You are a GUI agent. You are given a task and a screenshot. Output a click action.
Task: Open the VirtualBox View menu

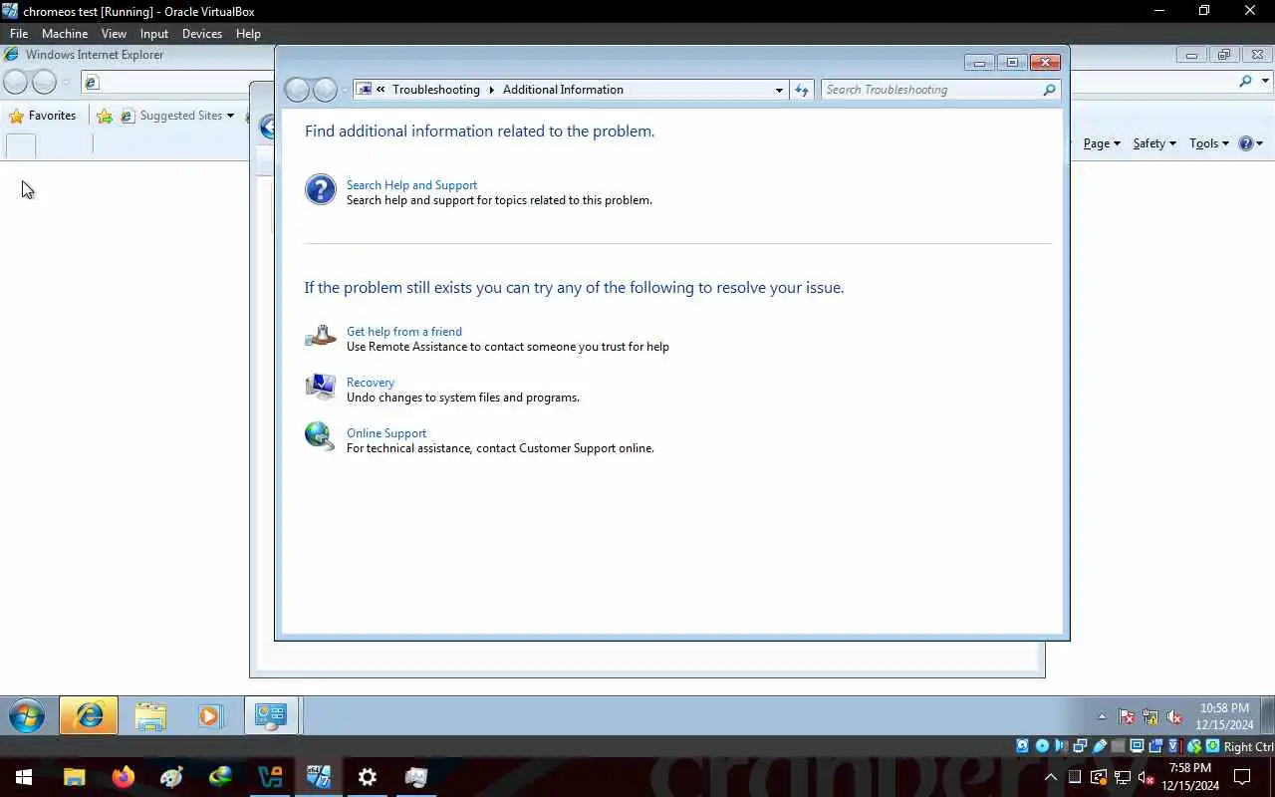point(114,33)
